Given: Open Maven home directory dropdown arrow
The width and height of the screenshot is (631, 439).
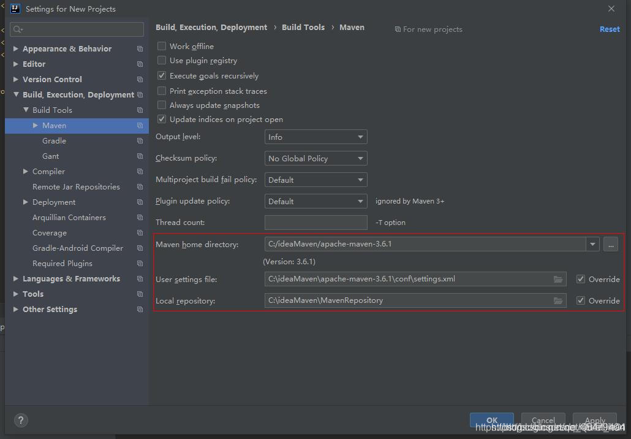Looking at the screenshot, I should [x=592, y=244].
